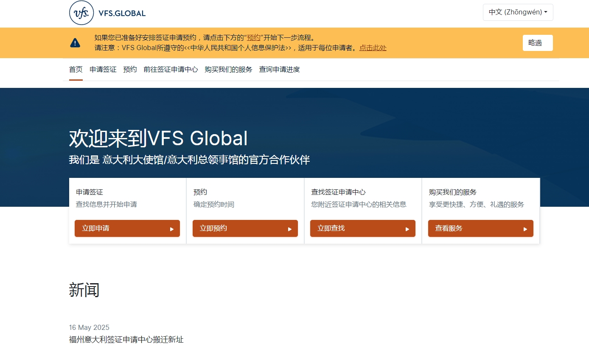Click the warning triangle icon in the banner

click(x=75, y=42)
